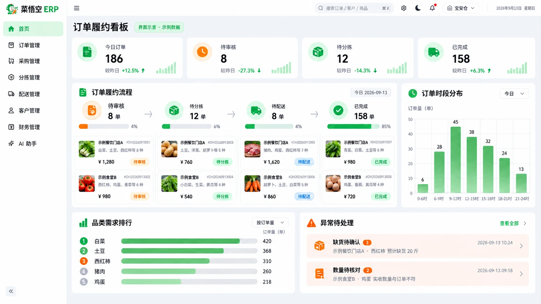541x304 pixels.
Task: Click 待配送 status on ¥1,620 order
Action: tap(304, 162)
